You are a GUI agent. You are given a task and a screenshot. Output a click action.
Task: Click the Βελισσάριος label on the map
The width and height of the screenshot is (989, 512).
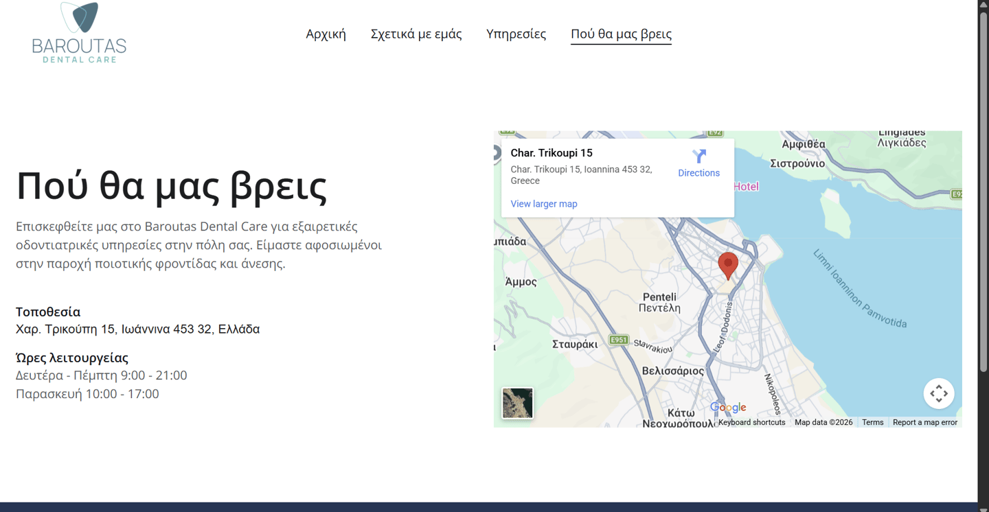click(673, 371)
